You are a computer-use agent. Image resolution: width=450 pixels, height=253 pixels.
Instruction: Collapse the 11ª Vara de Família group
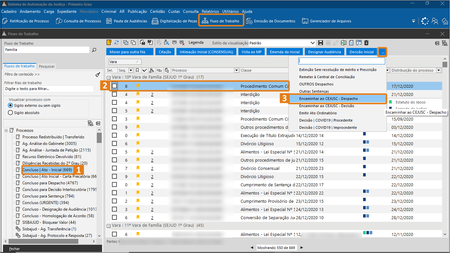click(108, 225)
